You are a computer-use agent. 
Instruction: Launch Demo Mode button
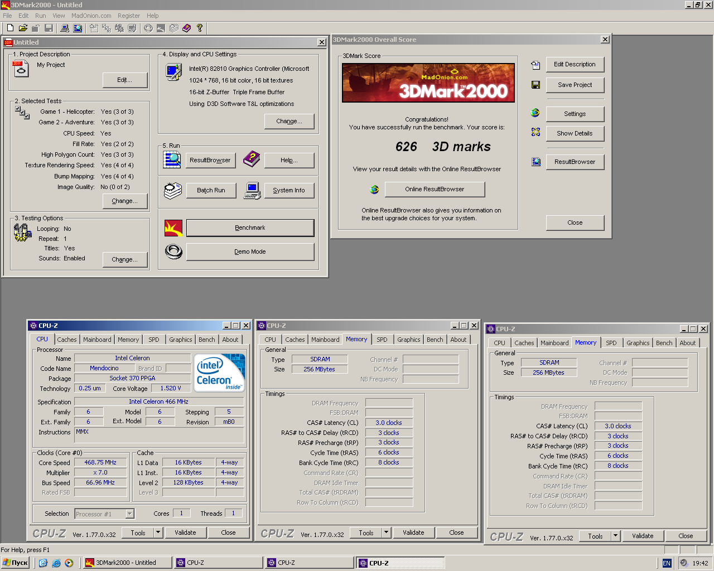pyautogui.click(x=250, y=252)
